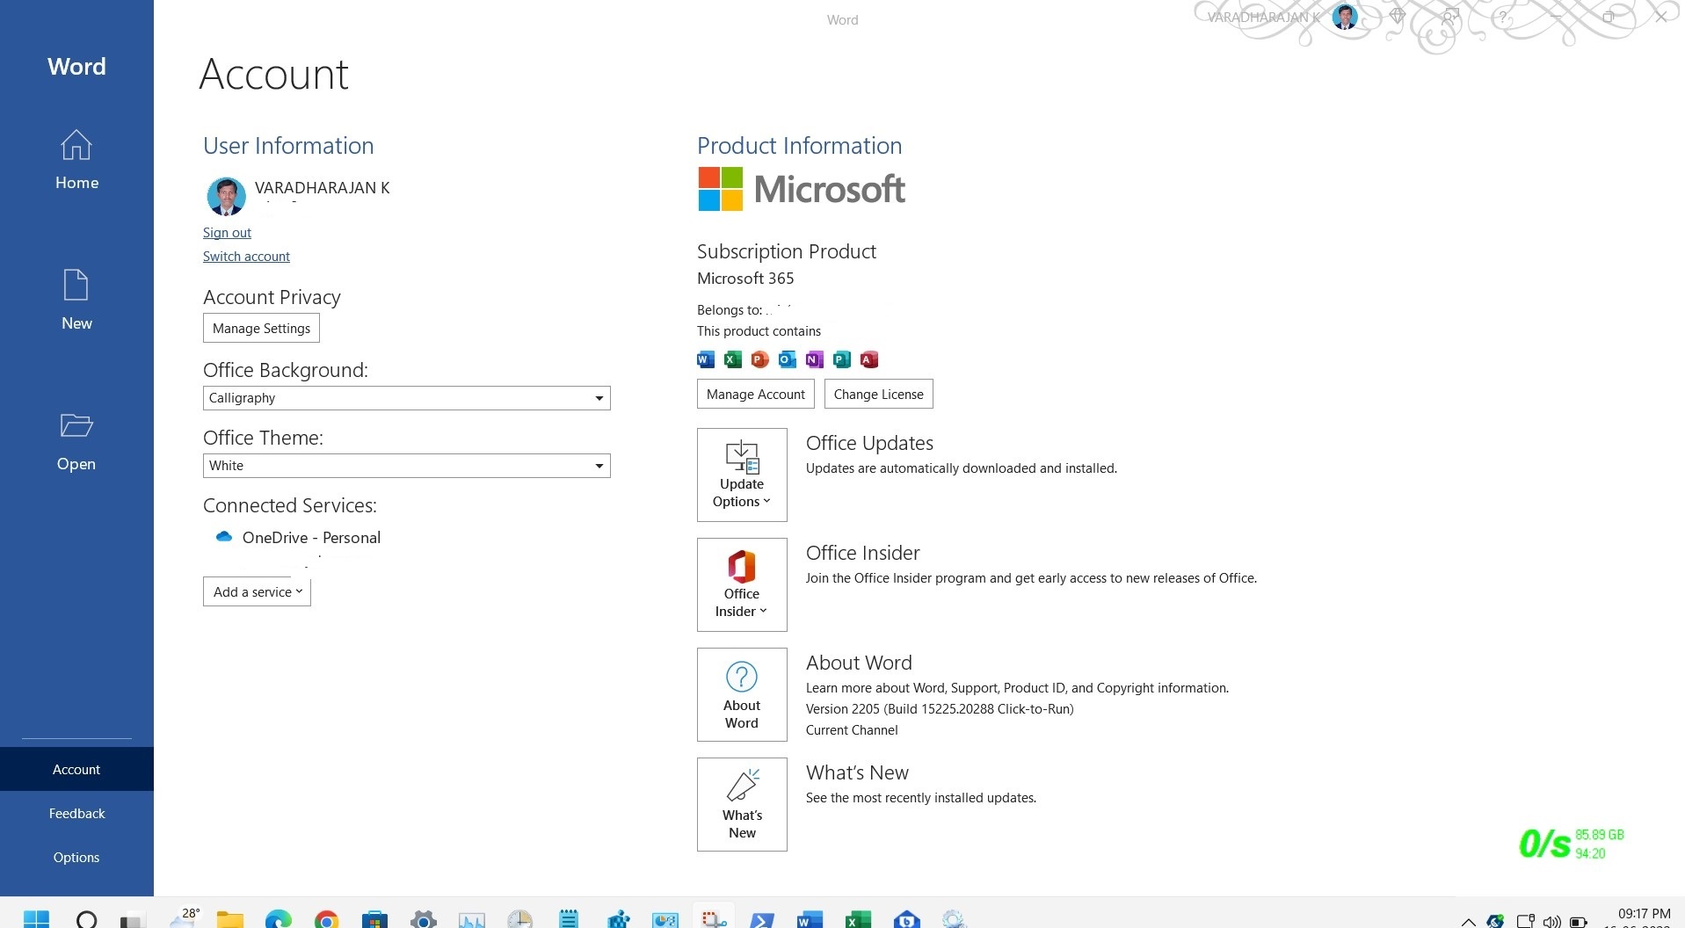The width and height of the screenshot is (1685, 928).
Task: Click the OneNote product icon
Action: click(815, 359)
